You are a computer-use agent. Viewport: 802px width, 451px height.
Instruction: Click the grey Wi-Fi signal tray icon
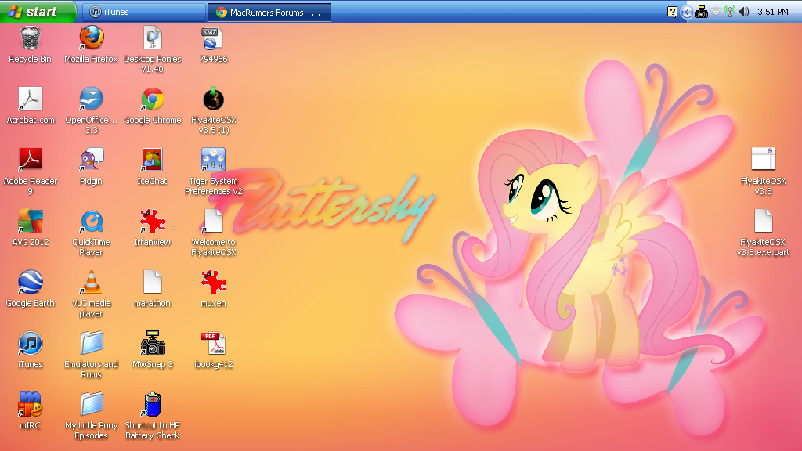click(716, 12)
